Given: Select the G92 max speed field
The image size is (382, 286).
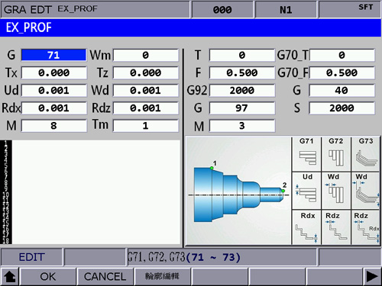Looking at the screenshot, I should [242, 91].
